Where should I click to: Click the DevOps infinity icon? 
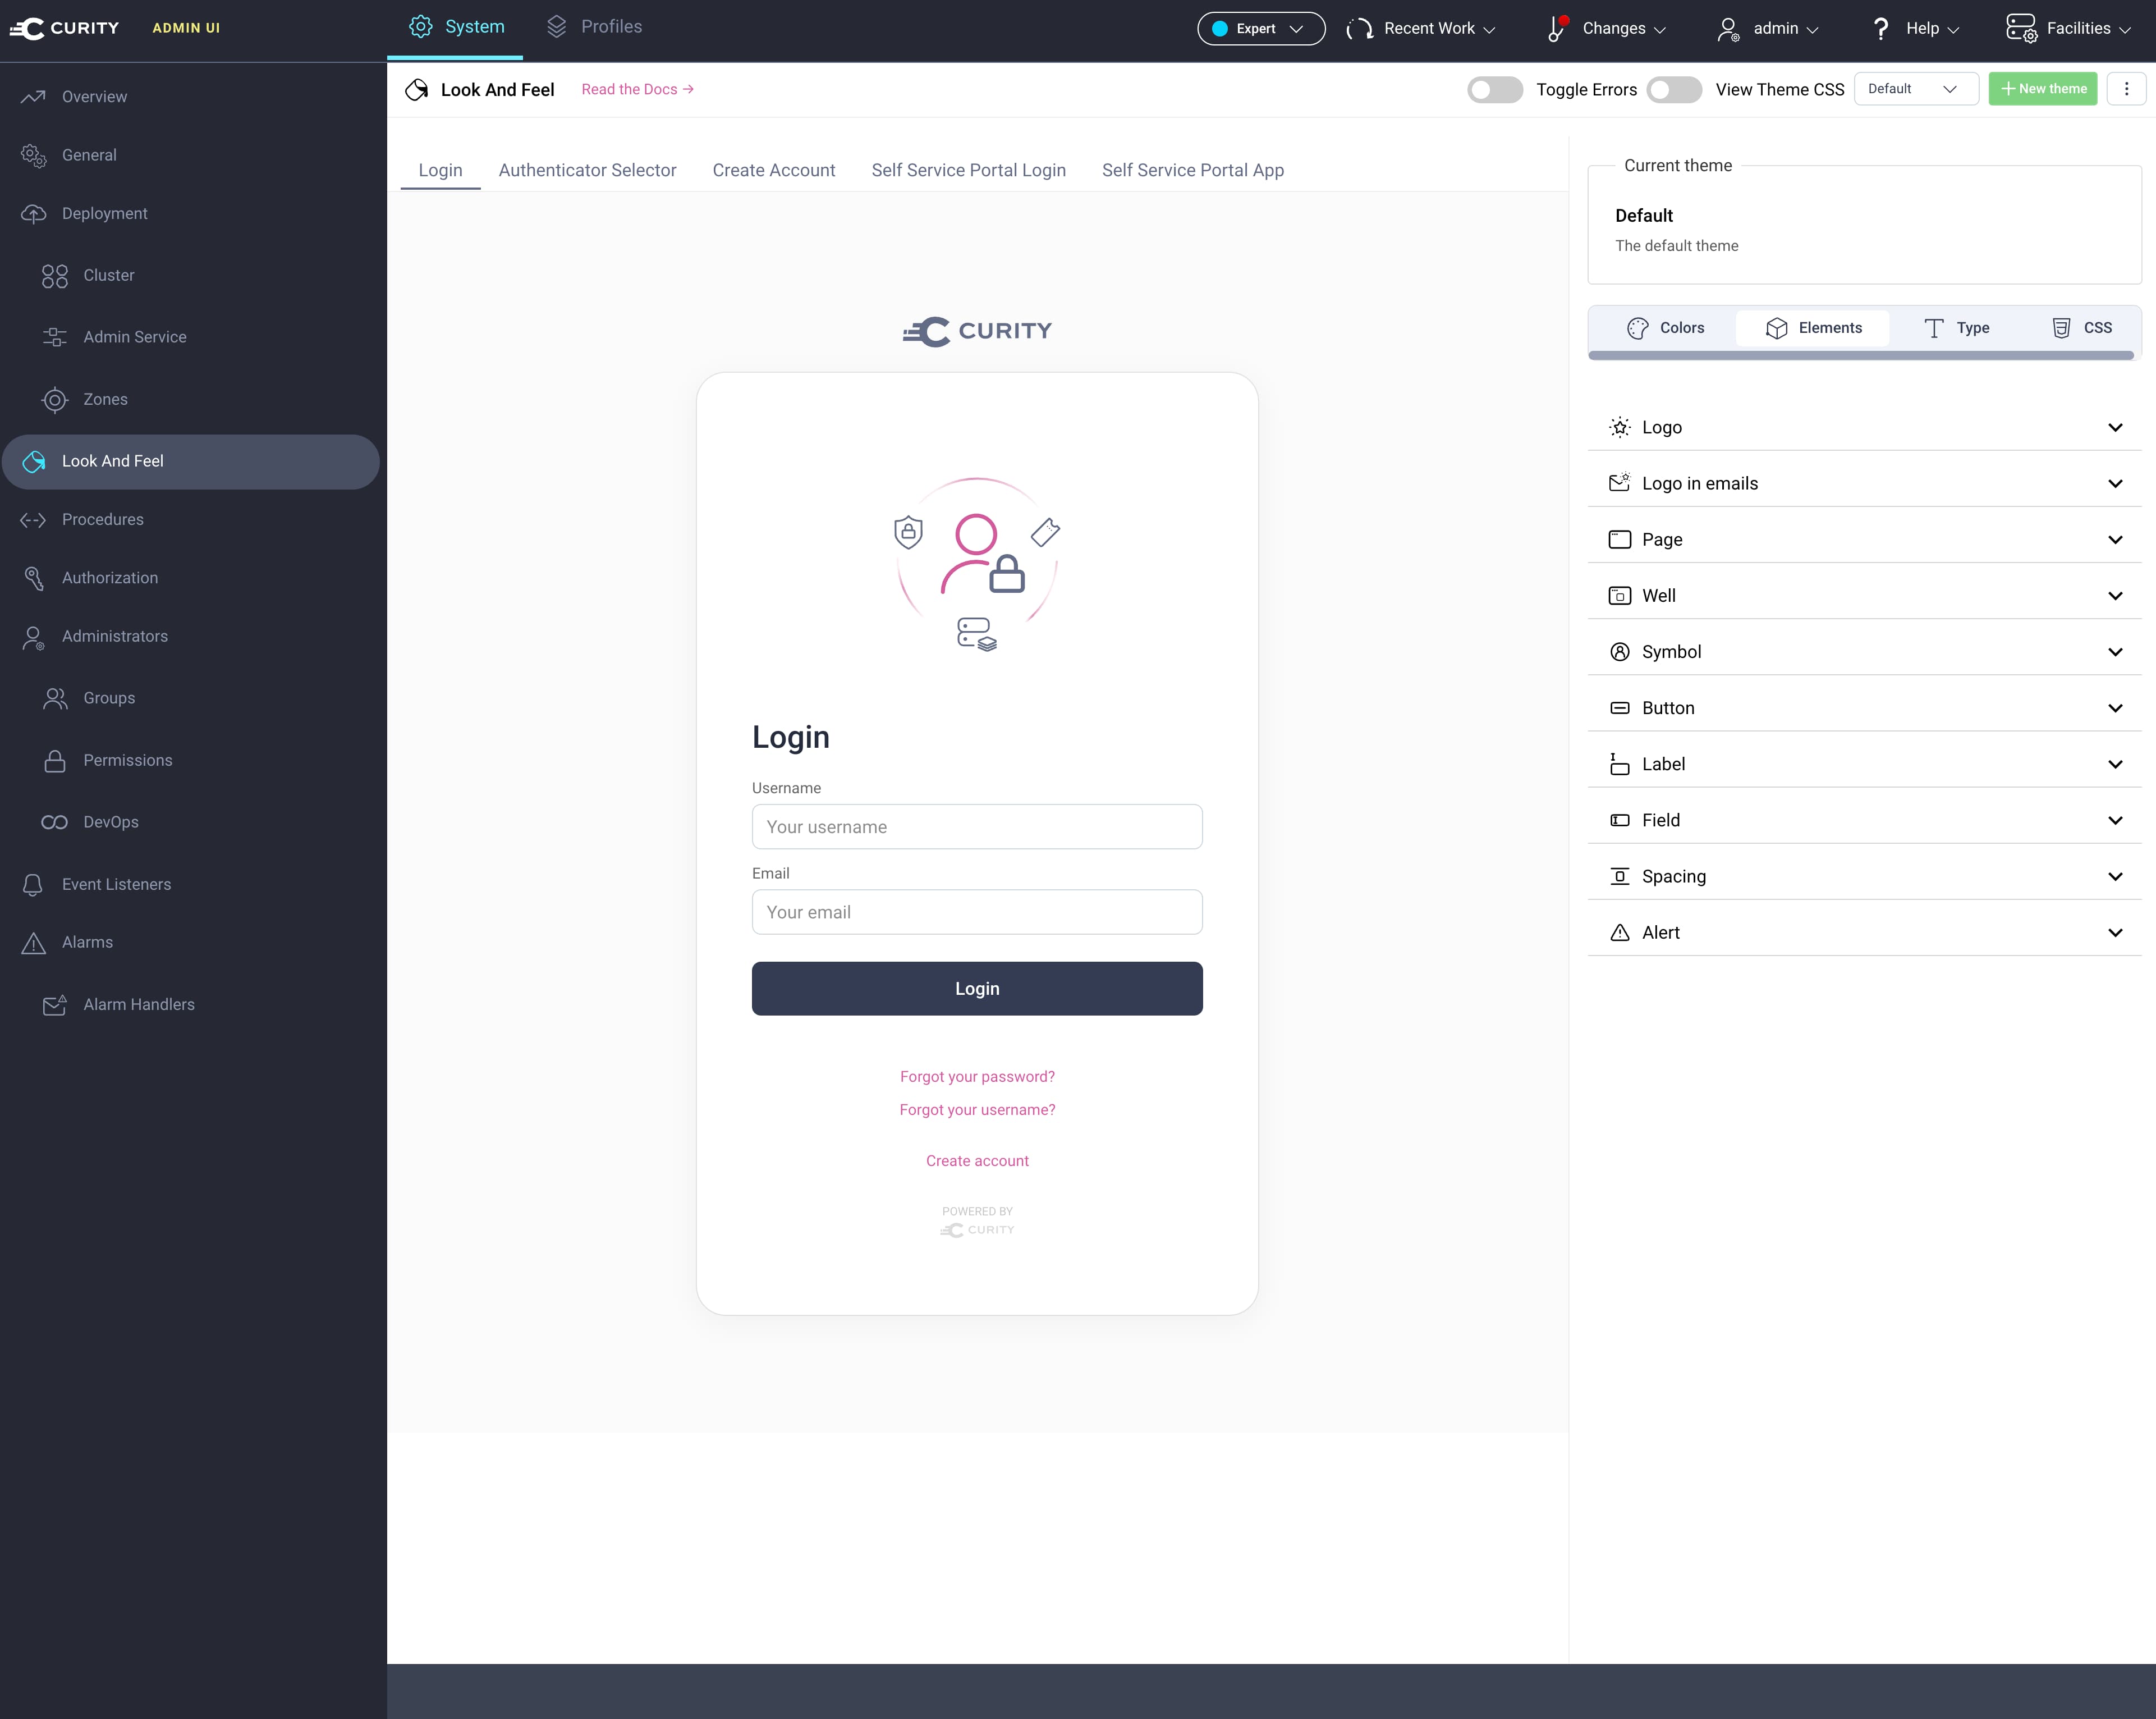tap(55, 822)
